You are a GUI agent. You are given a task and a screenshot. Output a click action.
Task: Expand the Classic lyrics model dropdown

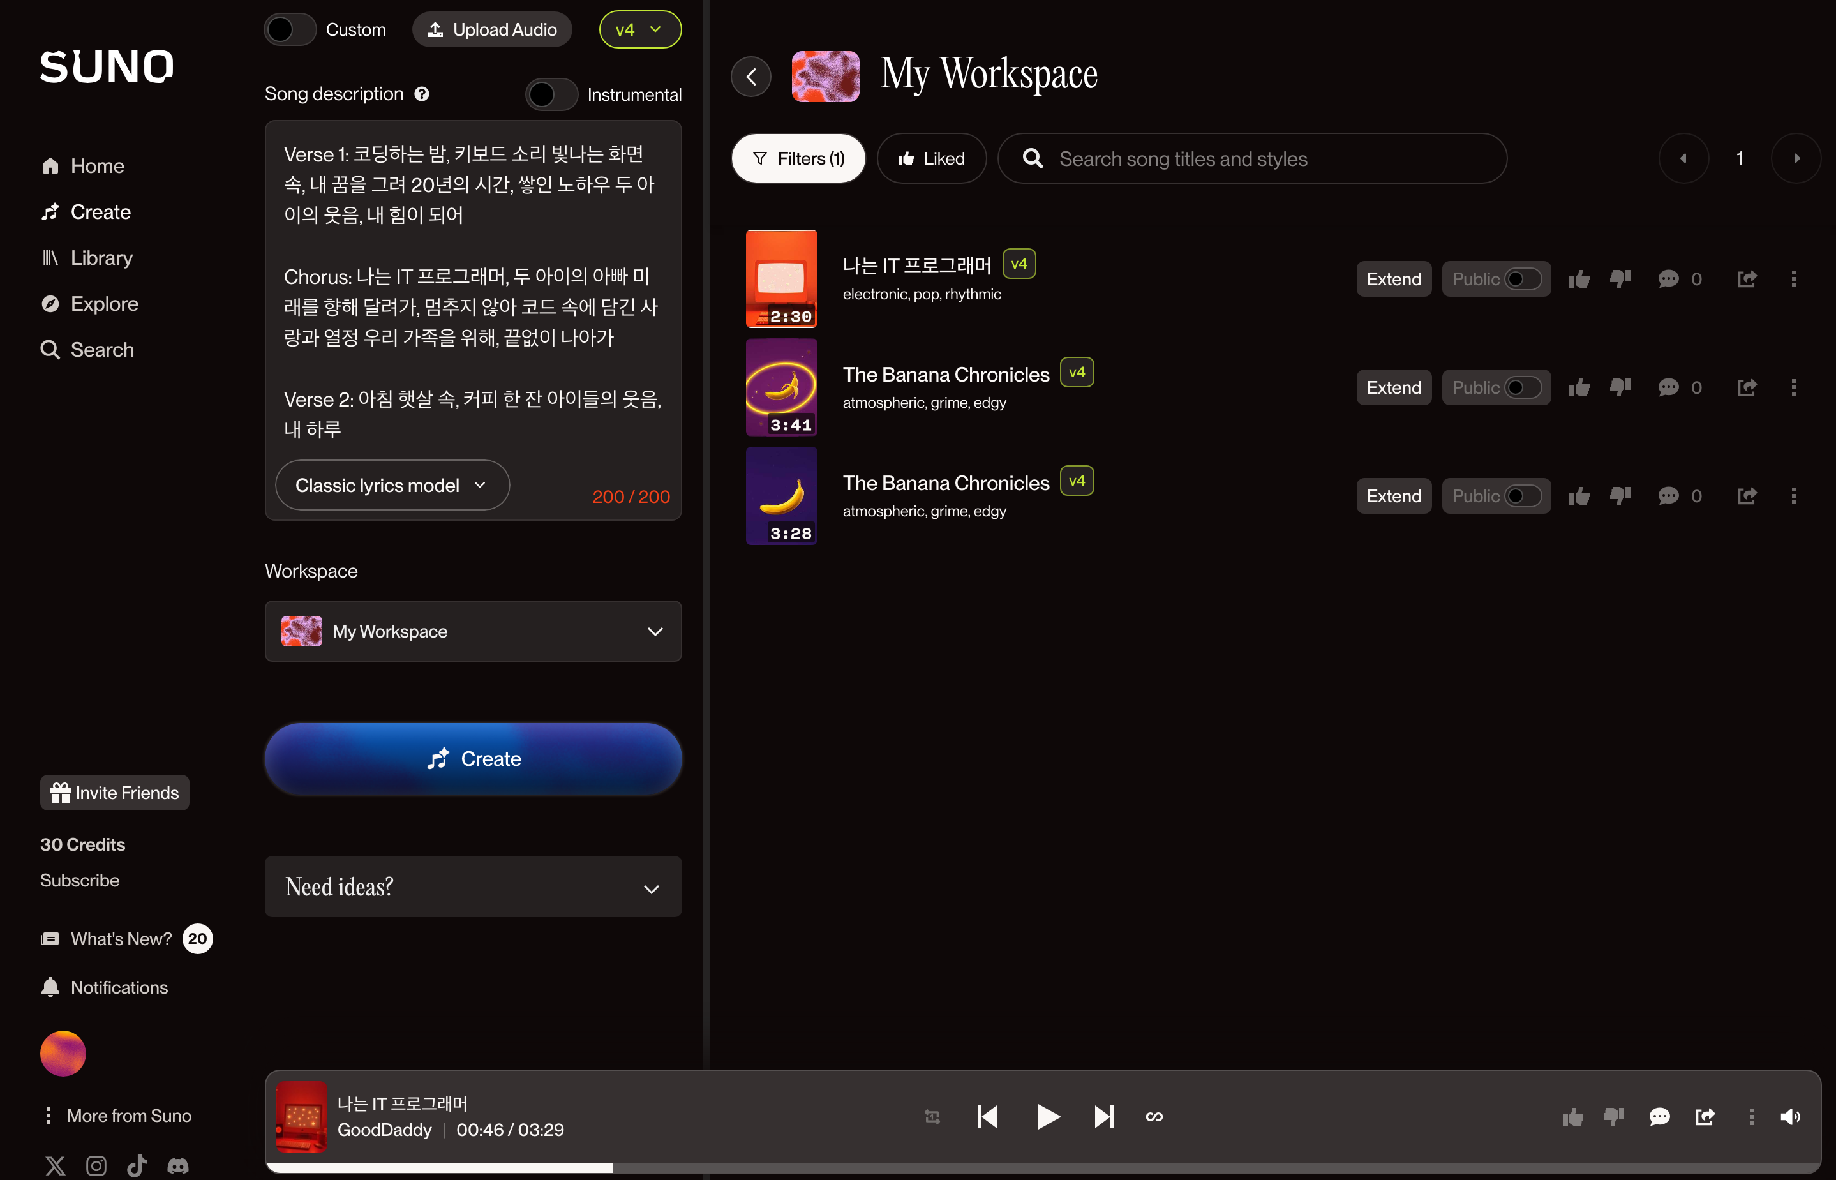pos(392,485)
